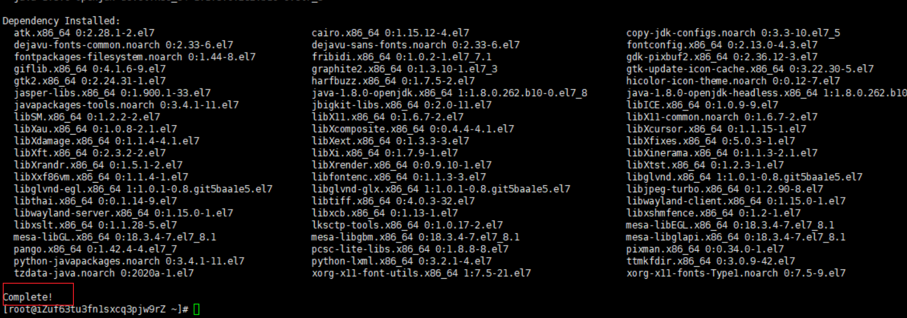Click the xorg-x11-fonts-Type1.noarch entry

pyautogui.click(x=735, y=273)
